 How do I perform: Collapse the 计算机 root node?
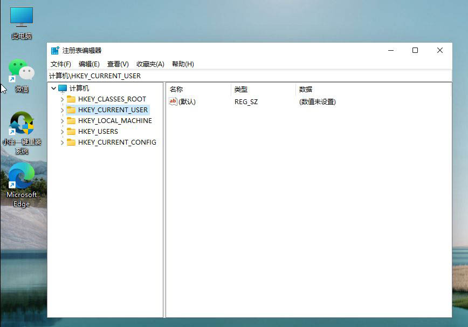pyautogui.click(x=53, y=88)
